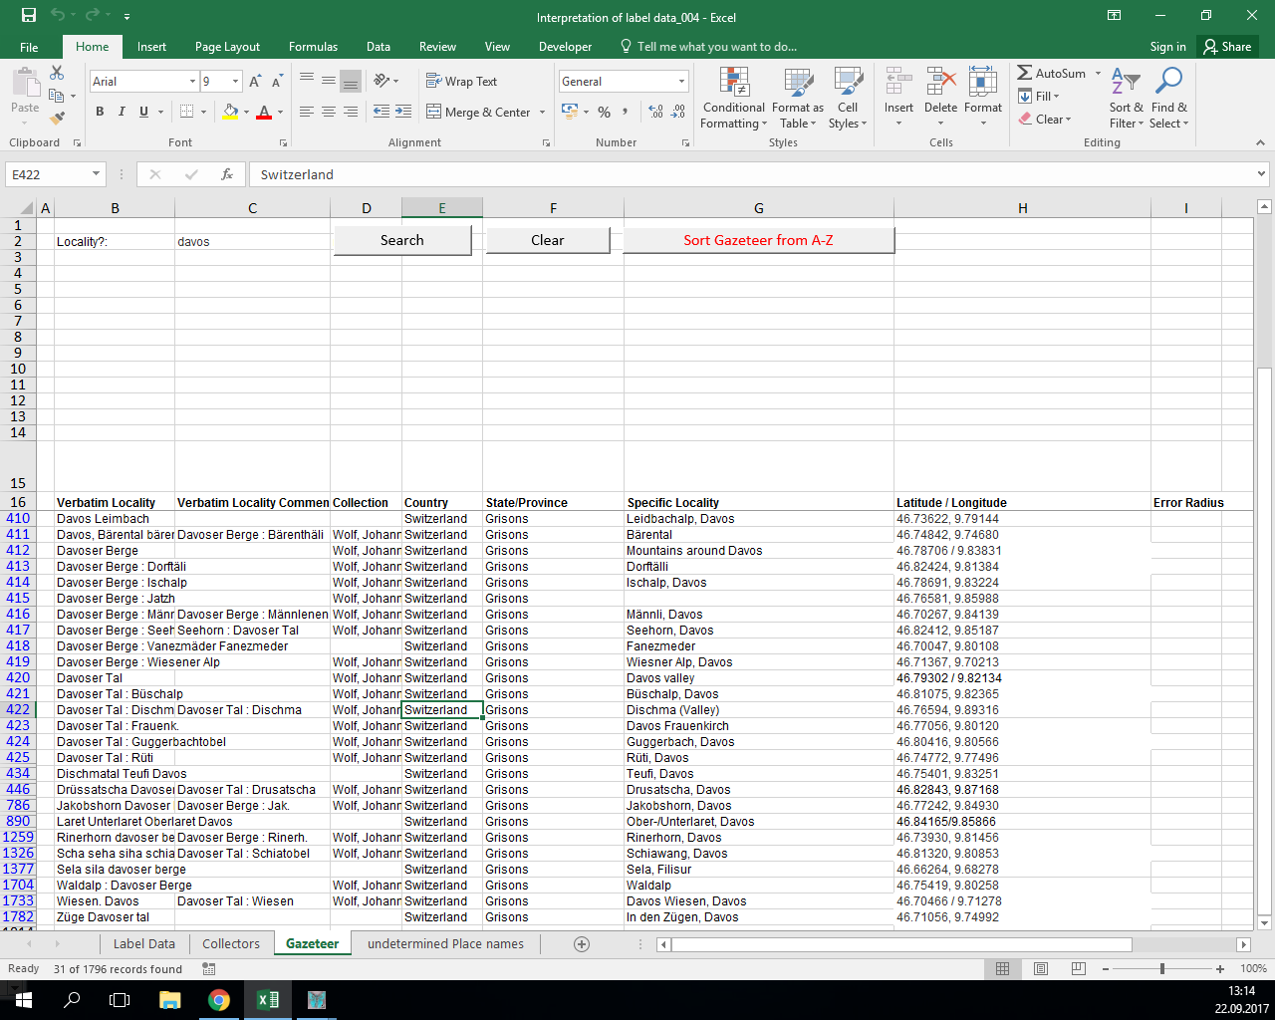The width and height of the screenshot is (1275, 1020).
Task: Switch to the Insert ribbon tab
Action: pos(151,47)
